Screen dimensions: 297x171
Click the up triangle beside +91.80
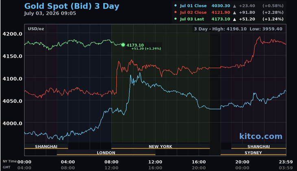tap(234, 13)
